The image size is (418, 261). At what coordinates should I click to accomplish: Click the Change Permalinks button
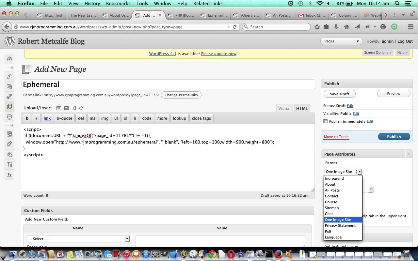181,95
